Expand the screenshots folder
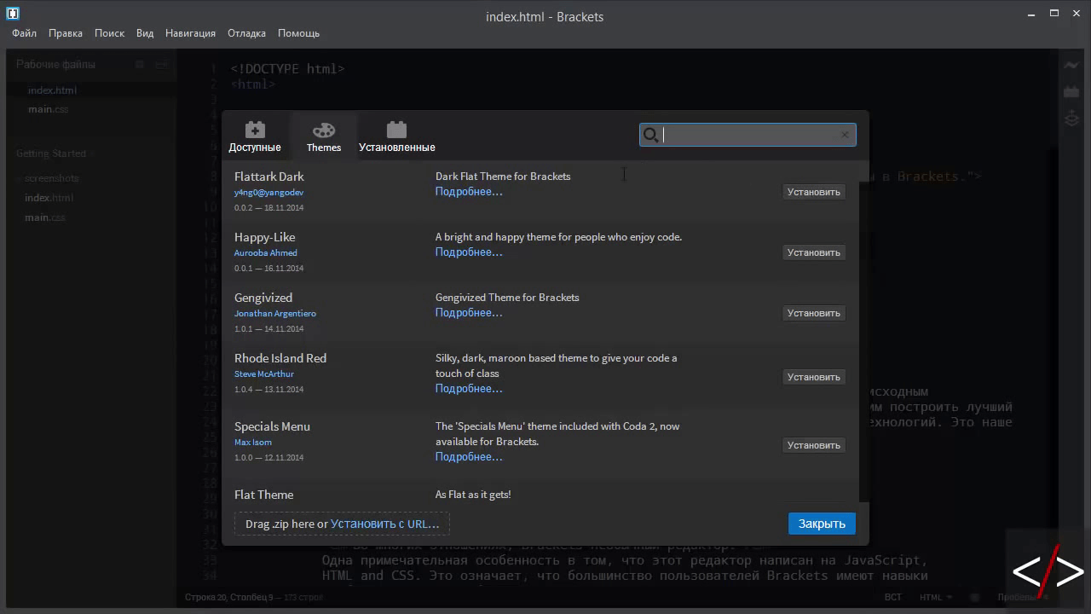 pos(51,178)
